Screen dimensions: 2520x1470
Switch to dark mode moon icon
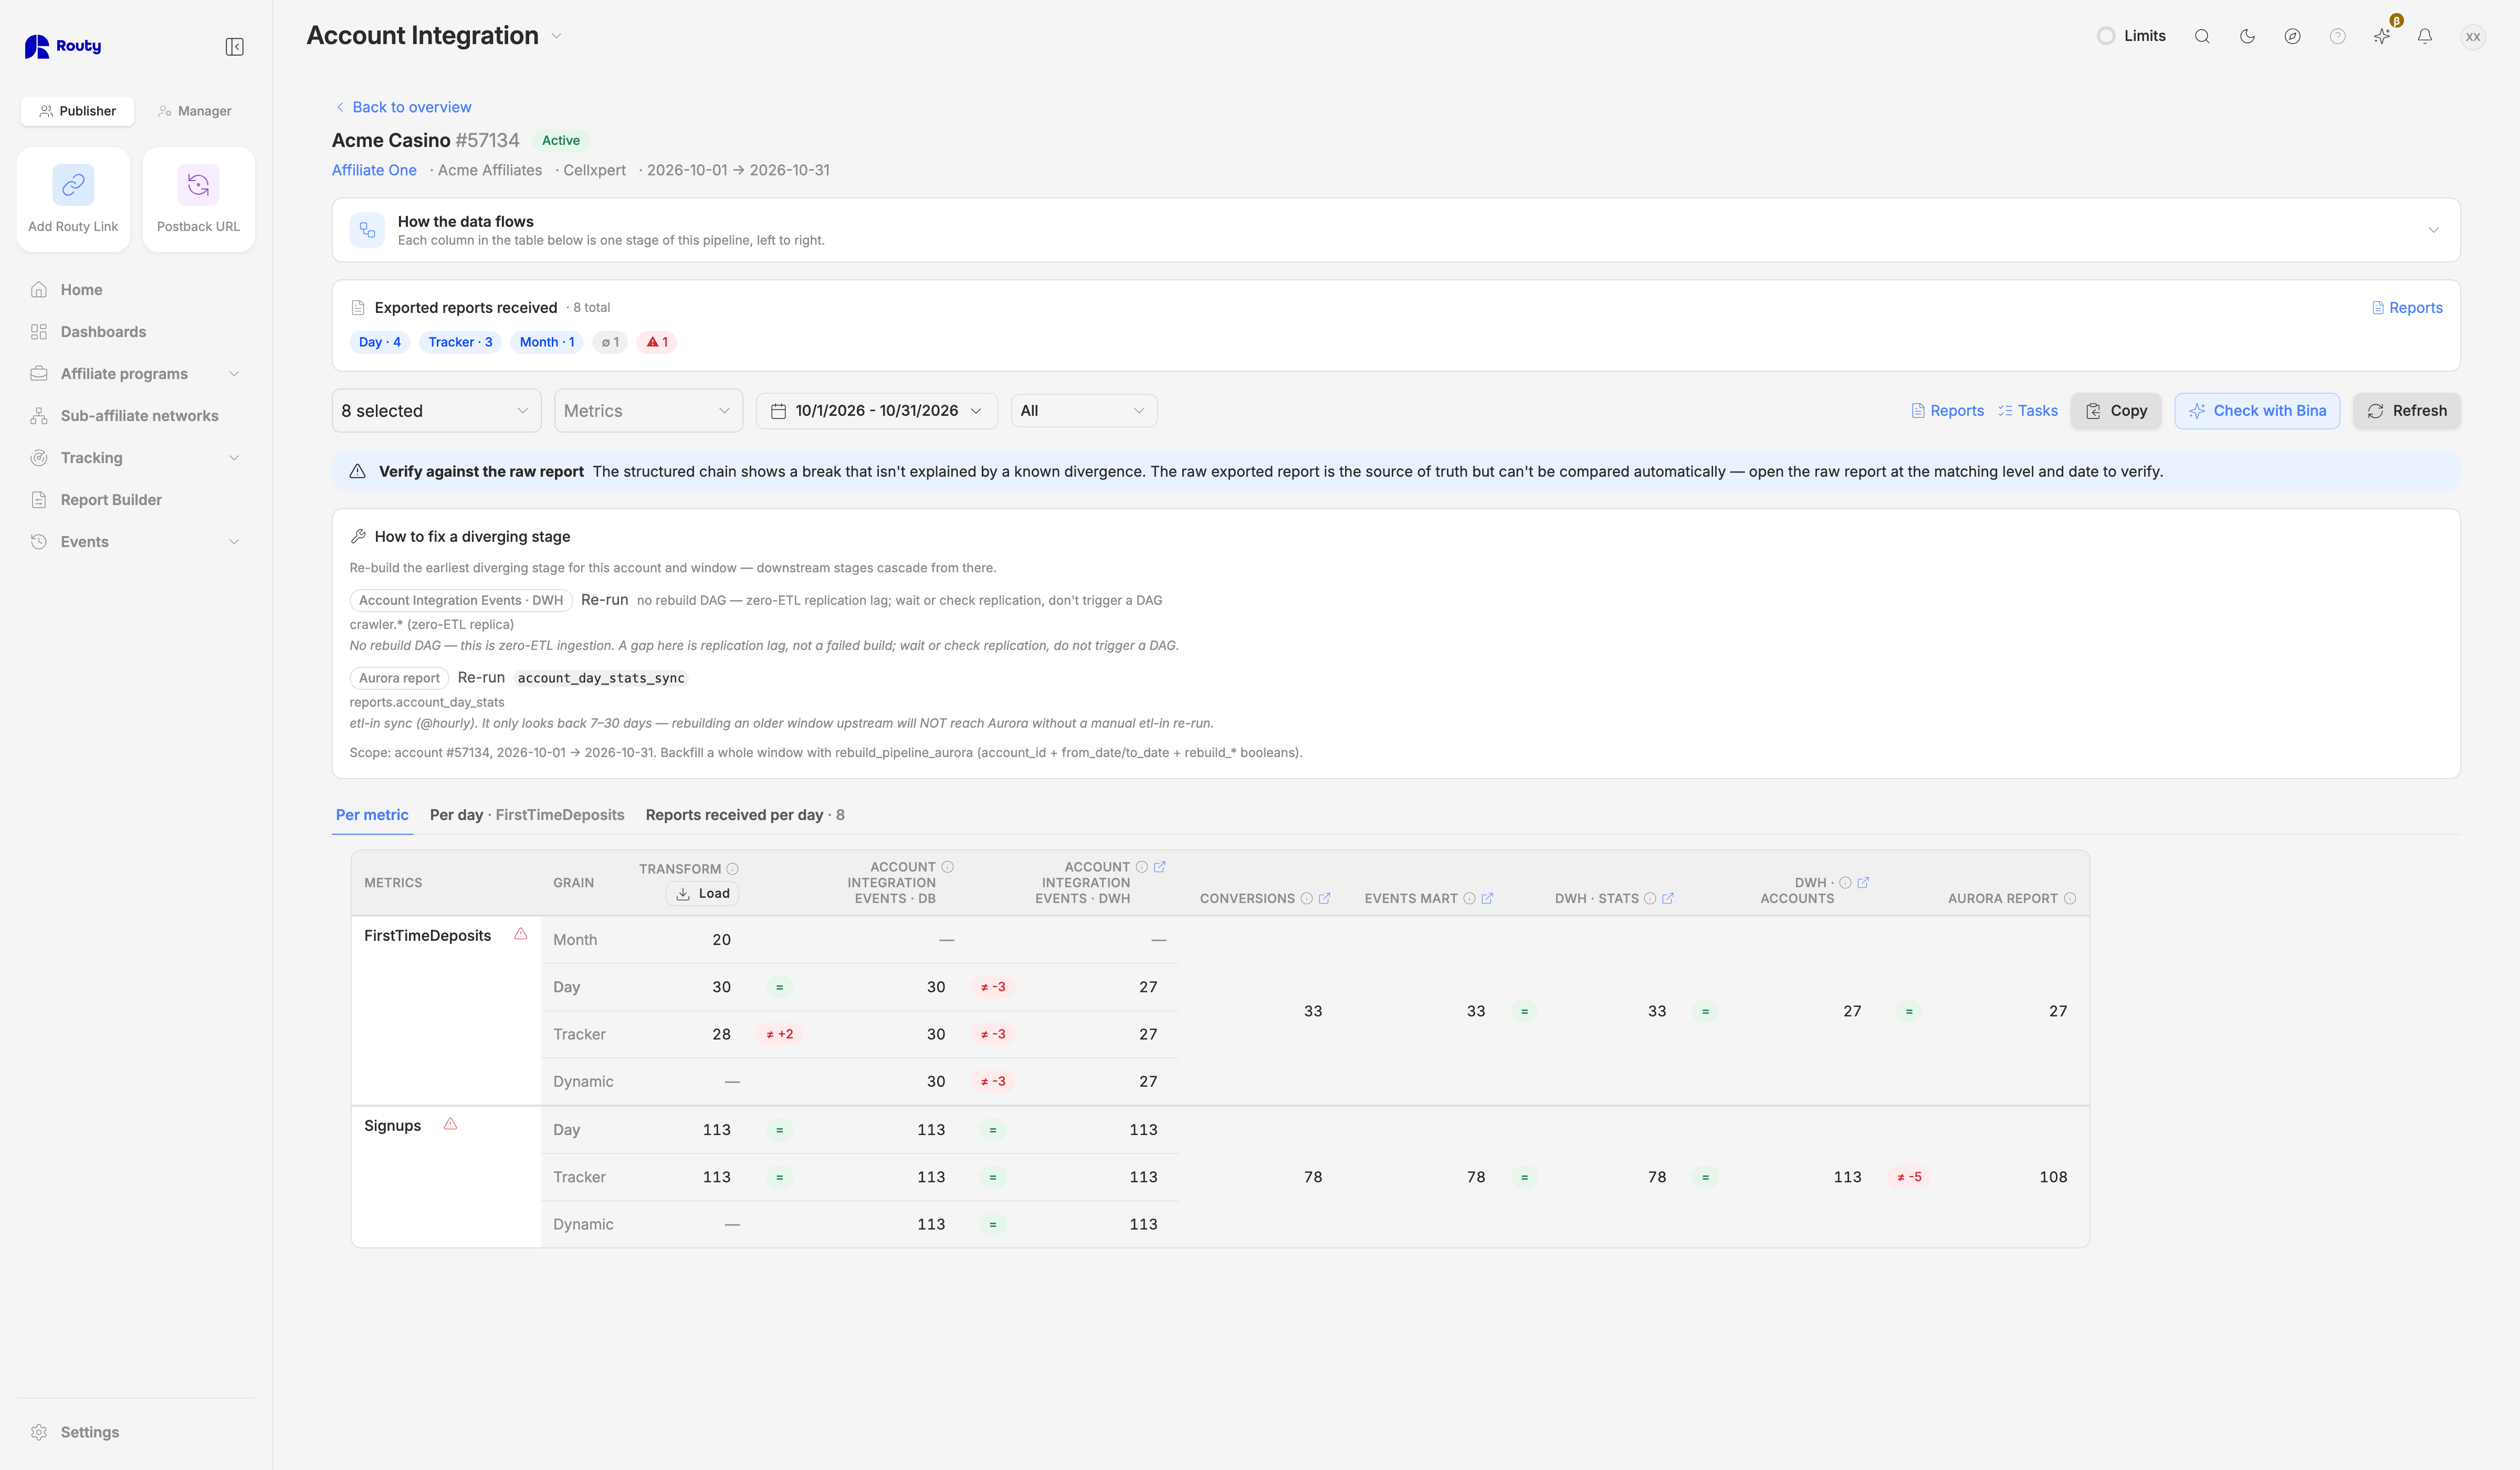(x=2247, y=36)
